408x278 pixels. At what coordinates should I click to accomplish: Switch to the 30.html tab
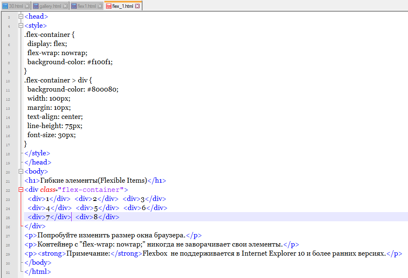16,6
